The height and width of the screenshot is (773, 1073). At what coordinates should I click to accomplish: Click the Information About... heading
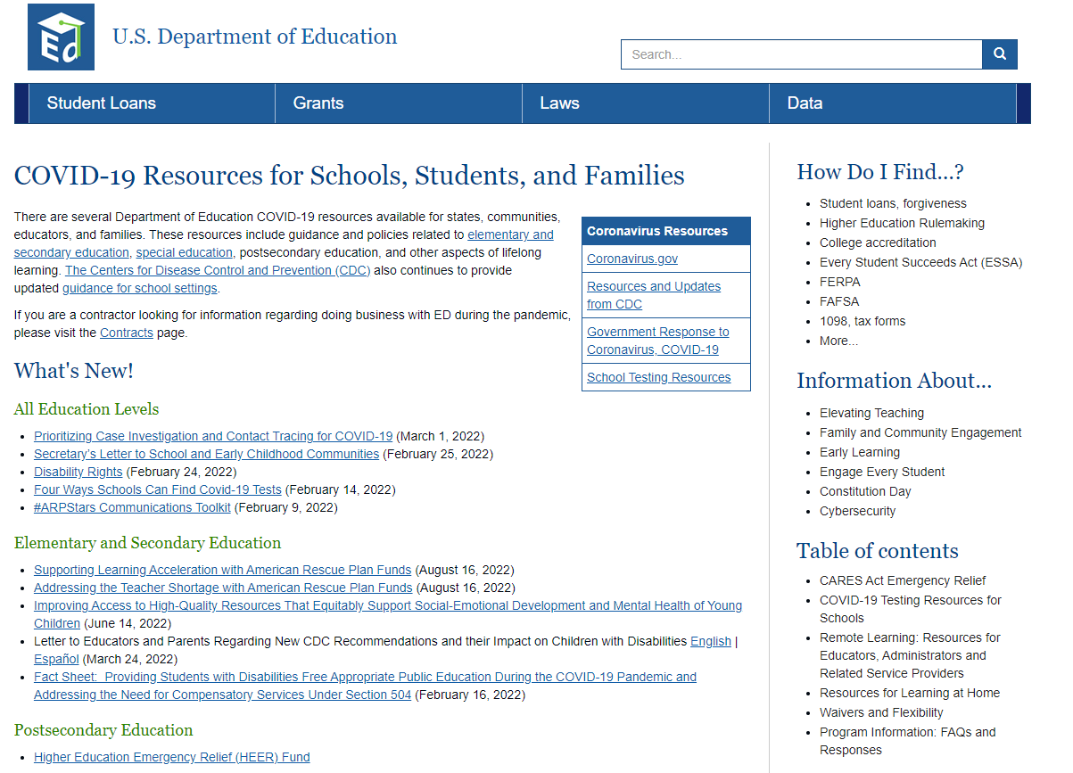click(x=895, y=381)
